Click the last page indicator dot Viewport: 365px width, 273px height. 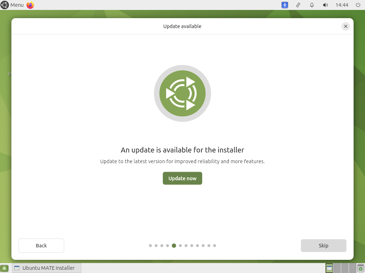click(x=215, y=246)
